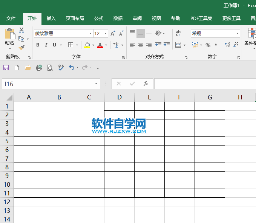Image resolution: width=256 pixels, height=223 pixels.
Task: Expand the paste options arrow
Action: (10, 49)
